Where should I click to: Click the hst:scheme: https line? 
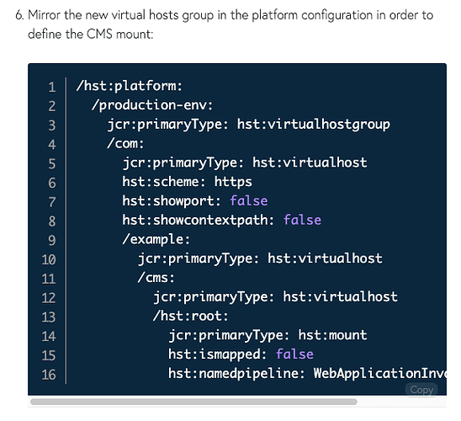(188, 182)
